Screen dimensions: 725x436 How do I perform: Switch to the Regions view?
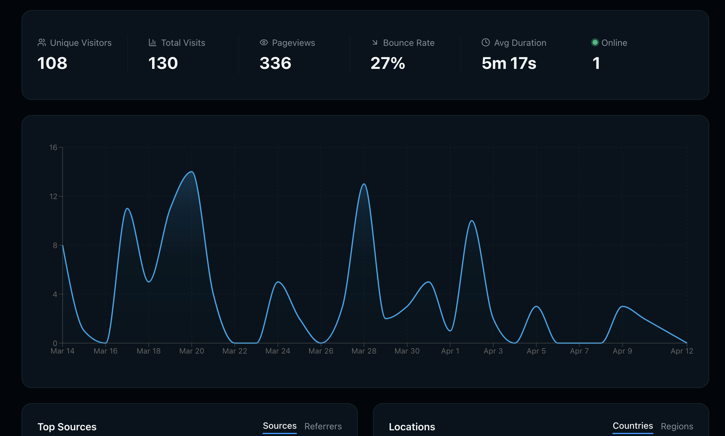677,426
